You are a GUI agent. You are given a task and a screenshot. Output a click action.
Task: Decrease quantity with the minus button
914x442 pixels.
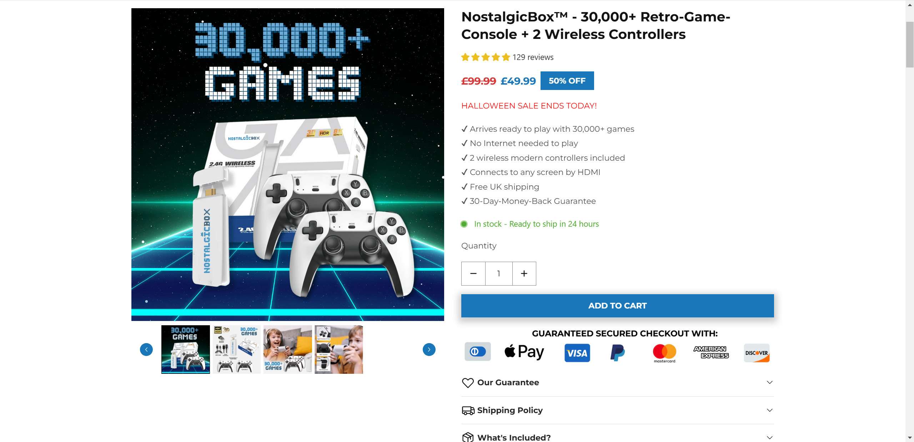click(x=473, y=273)
